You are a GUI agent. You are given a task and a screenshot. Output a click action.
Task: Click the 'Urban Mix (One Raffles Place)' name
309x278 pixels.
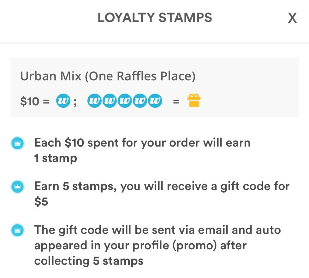108,76
